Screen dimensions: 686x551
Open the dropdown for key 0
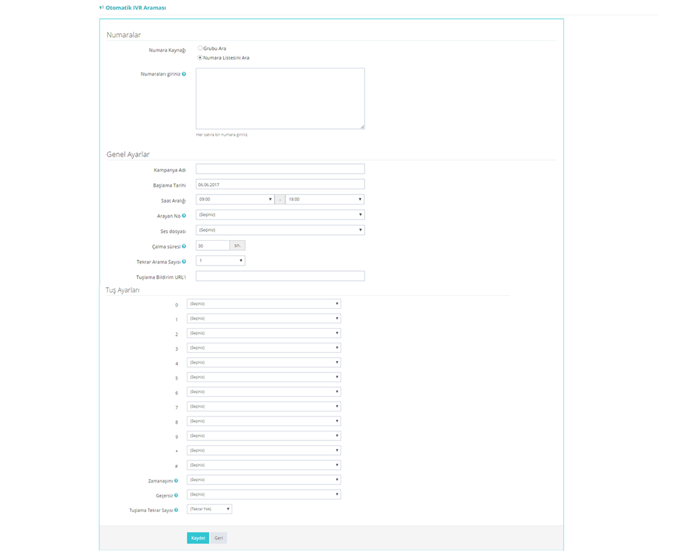click(263, 304)
